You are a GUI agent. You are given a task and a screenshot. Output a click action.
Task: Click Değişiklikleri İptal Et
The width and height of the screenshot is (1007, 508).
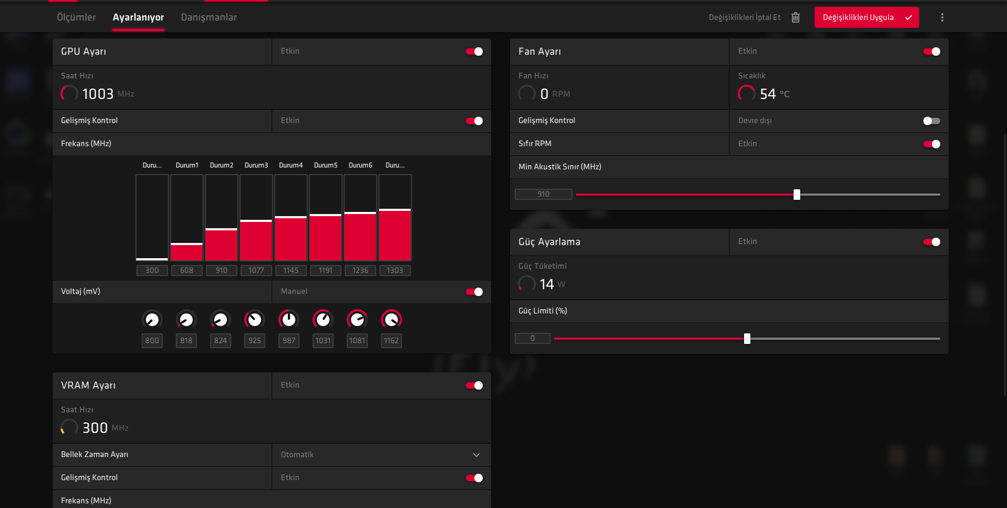(745, 17)
